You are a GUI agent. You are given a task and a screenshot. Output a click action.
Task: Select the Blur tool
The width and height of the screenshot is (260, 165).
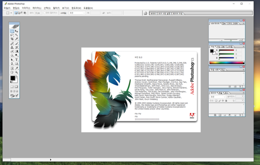click(12, 55)
